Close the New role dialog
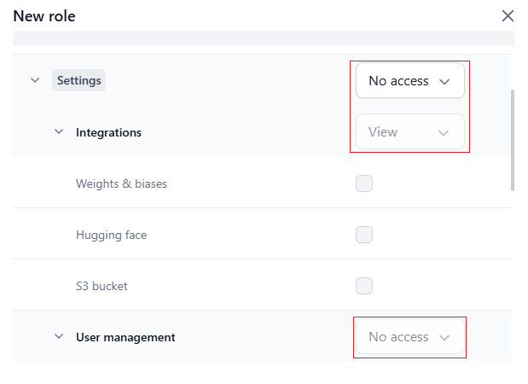The width and height of the screenshot is (528, 384). tap(508, 15)
